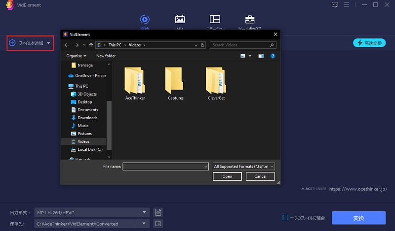Open the Toolbox tab icon

click(x=250, y=19)
